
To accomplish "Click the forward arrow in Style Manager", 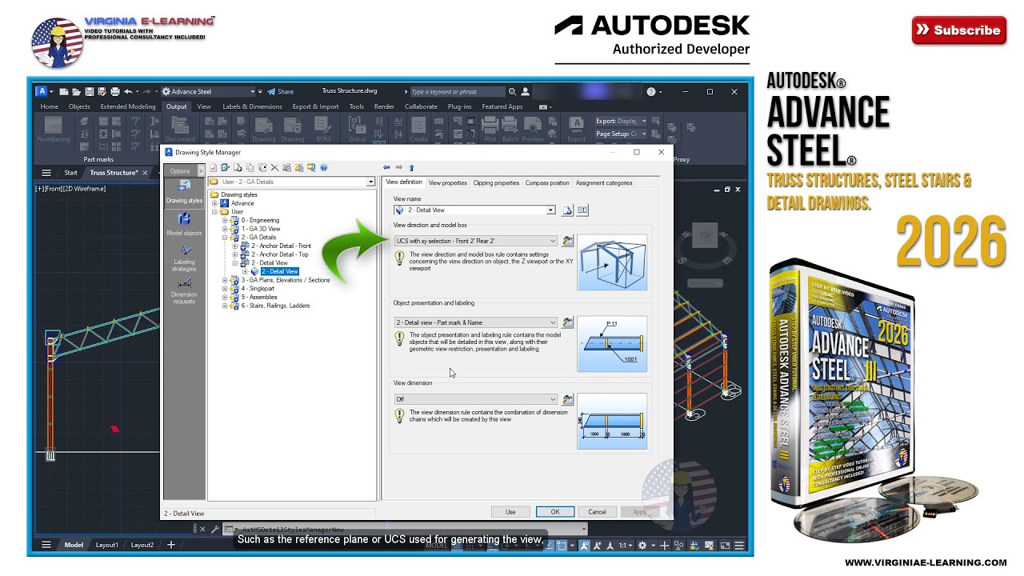I will pos(399,168).
